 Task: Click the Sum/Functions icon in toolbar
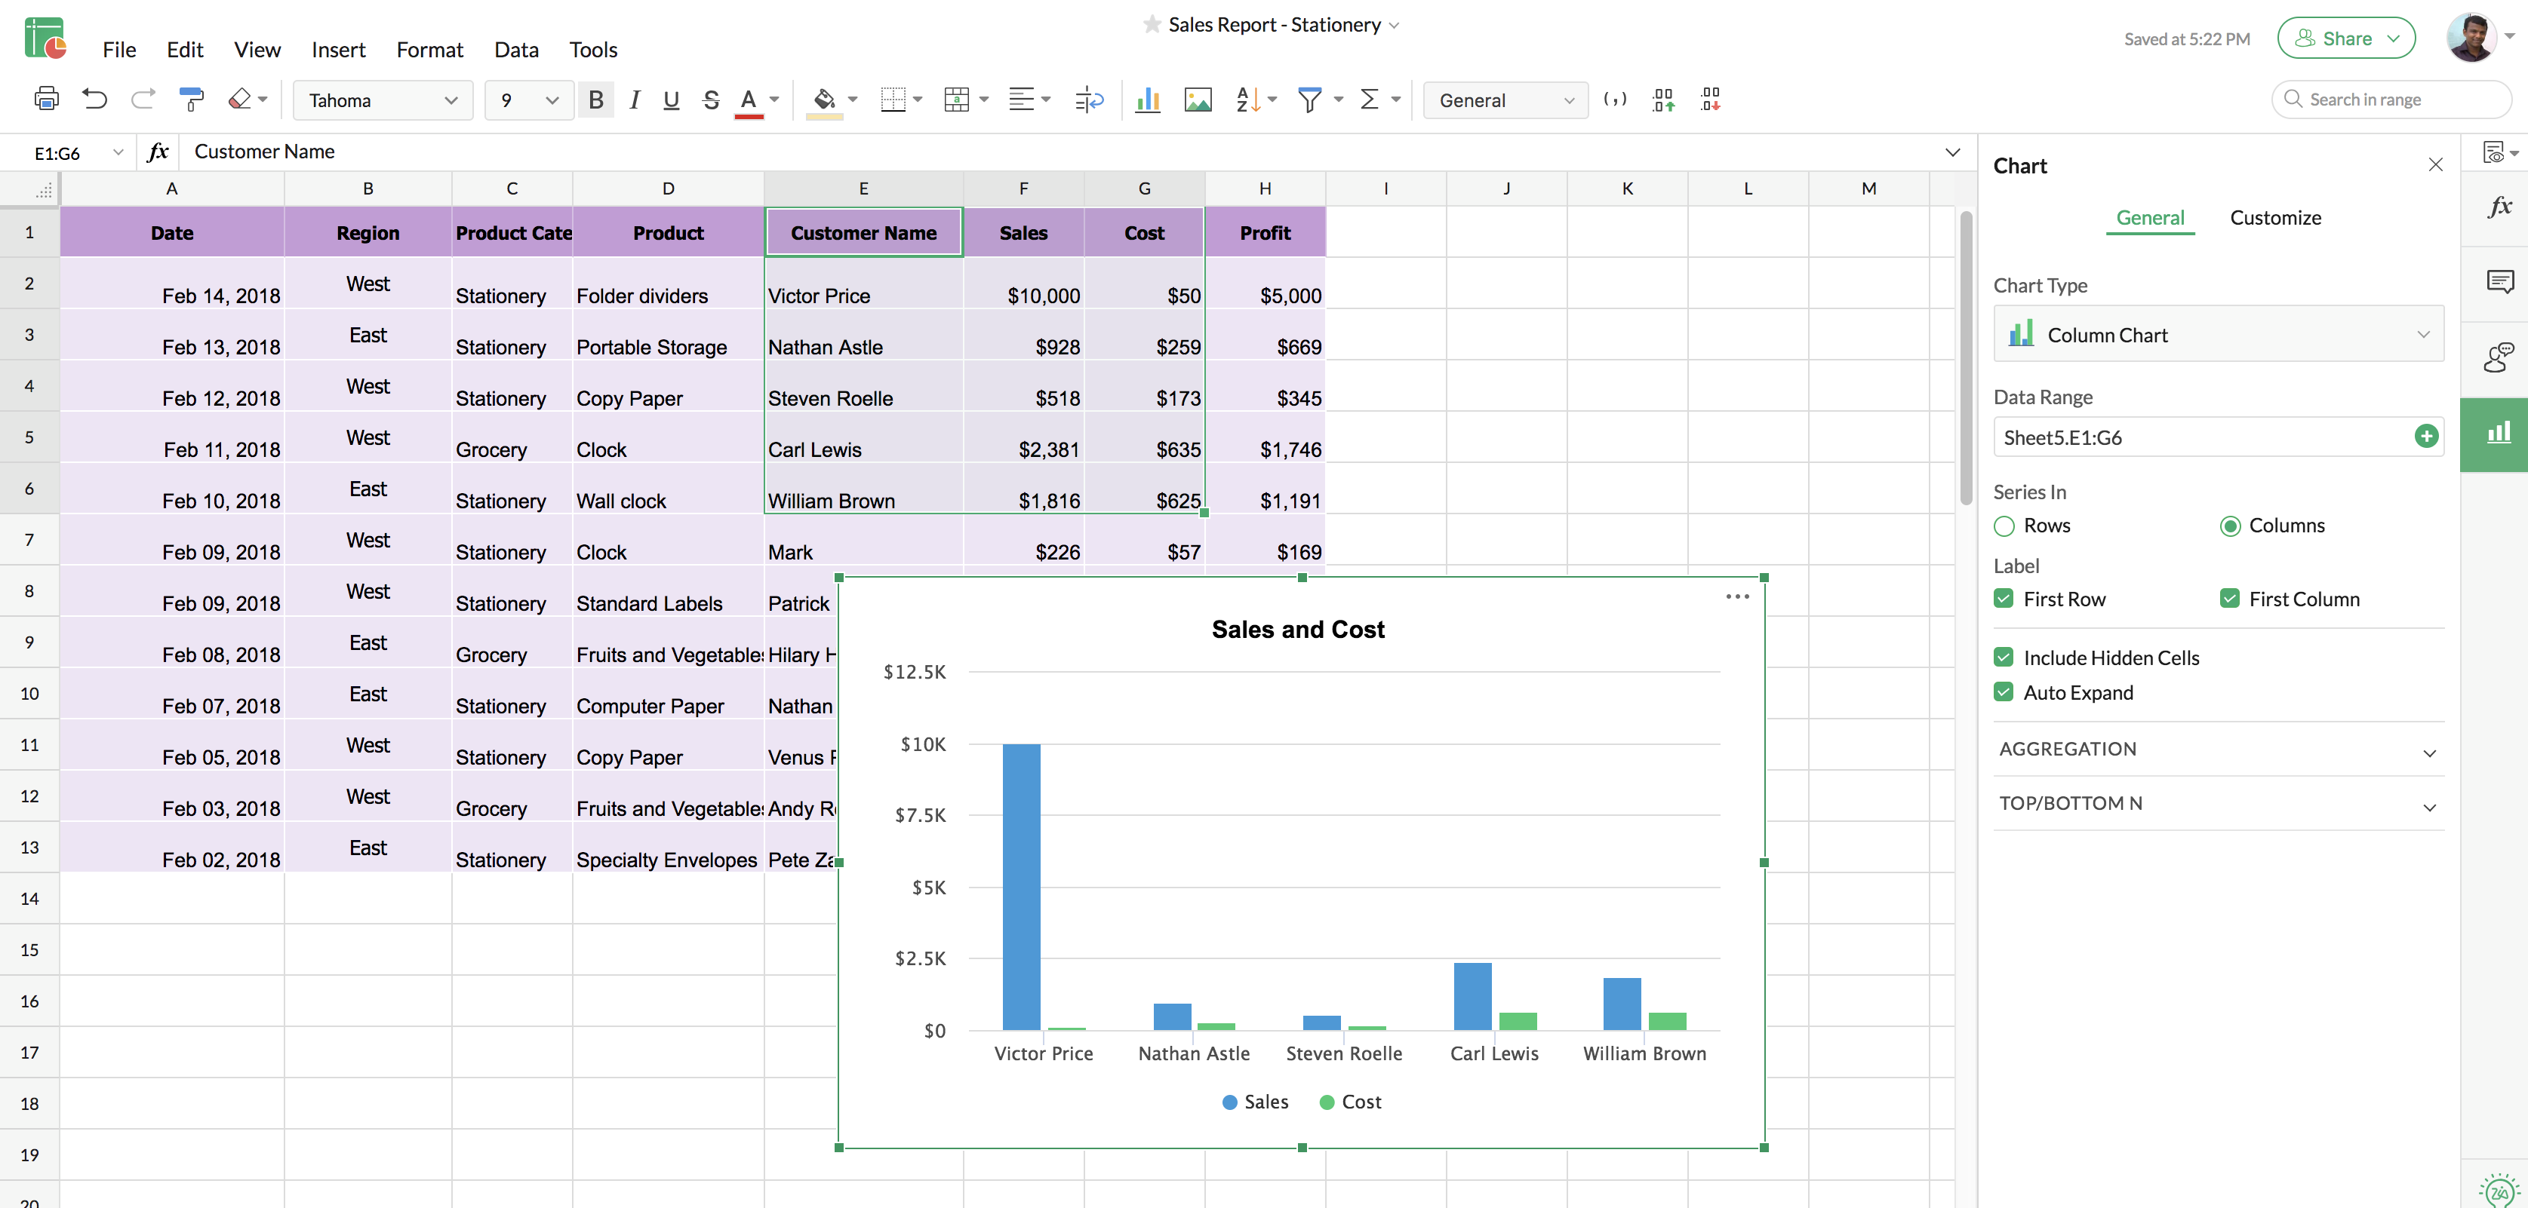[x=1372, y=100]
